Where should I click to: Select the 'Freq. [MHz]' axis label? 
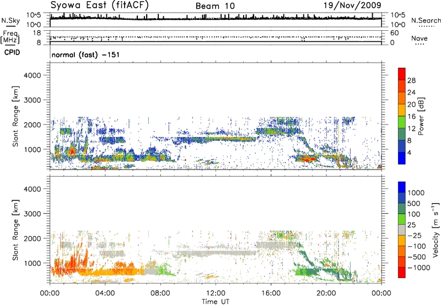click(10, 37)
